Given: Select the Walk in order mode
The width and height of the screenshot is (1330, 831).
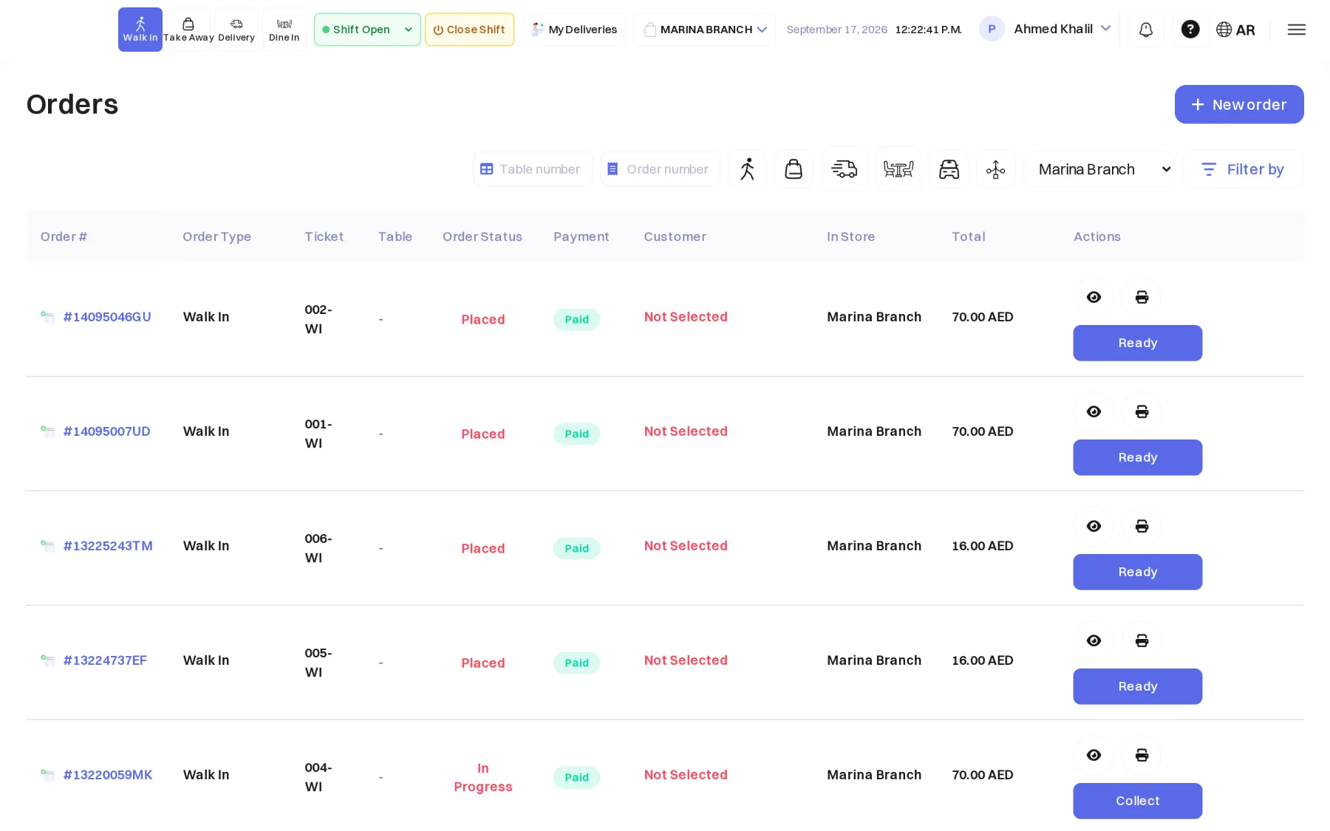Looking at the screenshot, I should click(140, 30).
